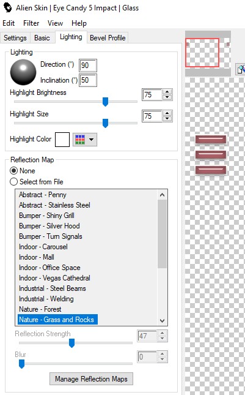
Task: Click the Alien Skin logo in title bar
Action: [7, 7]
